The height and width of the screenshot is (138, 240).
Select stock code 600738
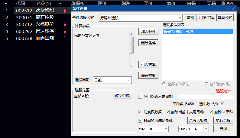pos(24,38)
